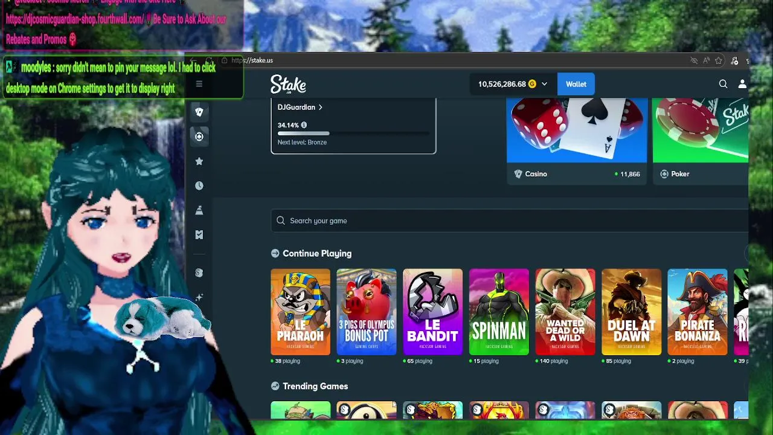Click the search magnifier in header
Image resolution: width=773 pixels, height=435 pixels.
pyautogui.click(x=723, y=84)
